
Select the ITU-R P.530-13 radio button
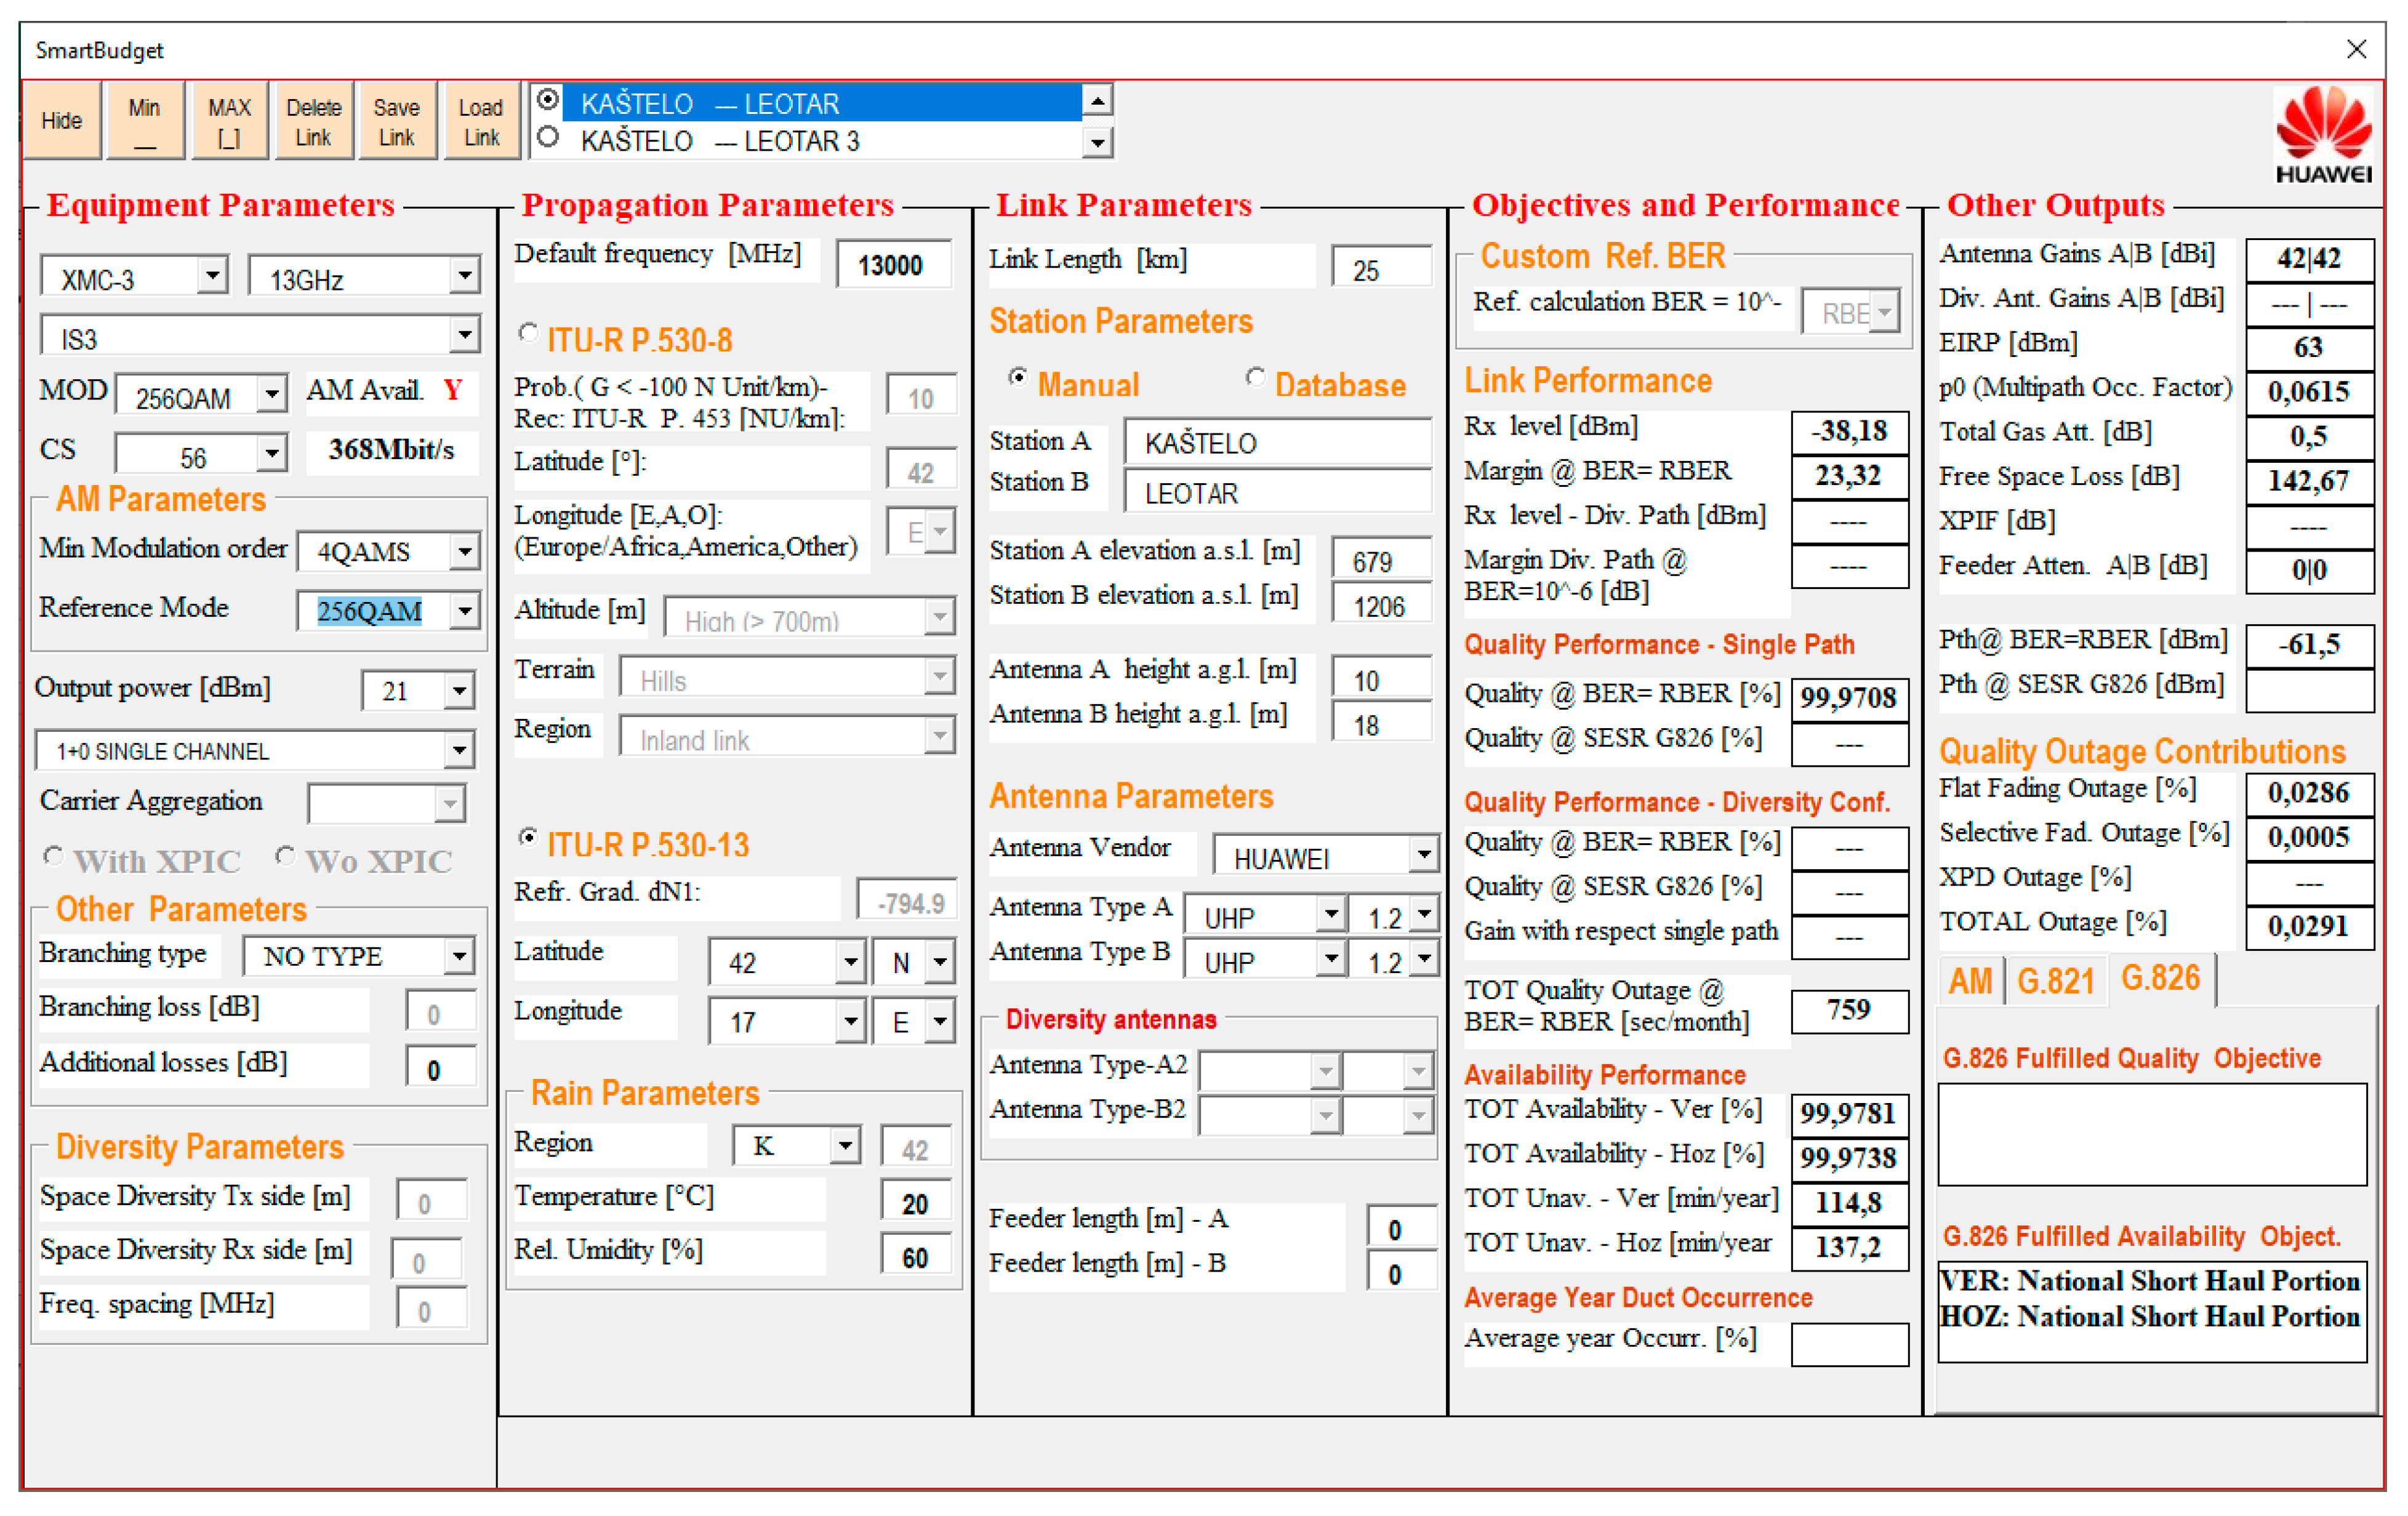(529, 837)
